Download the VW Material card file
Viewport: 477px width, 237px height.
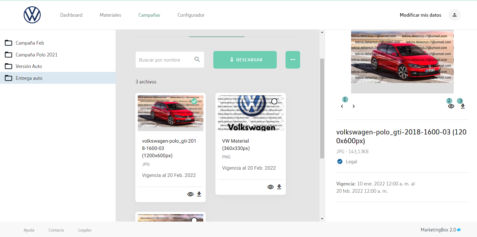(279, 187)
